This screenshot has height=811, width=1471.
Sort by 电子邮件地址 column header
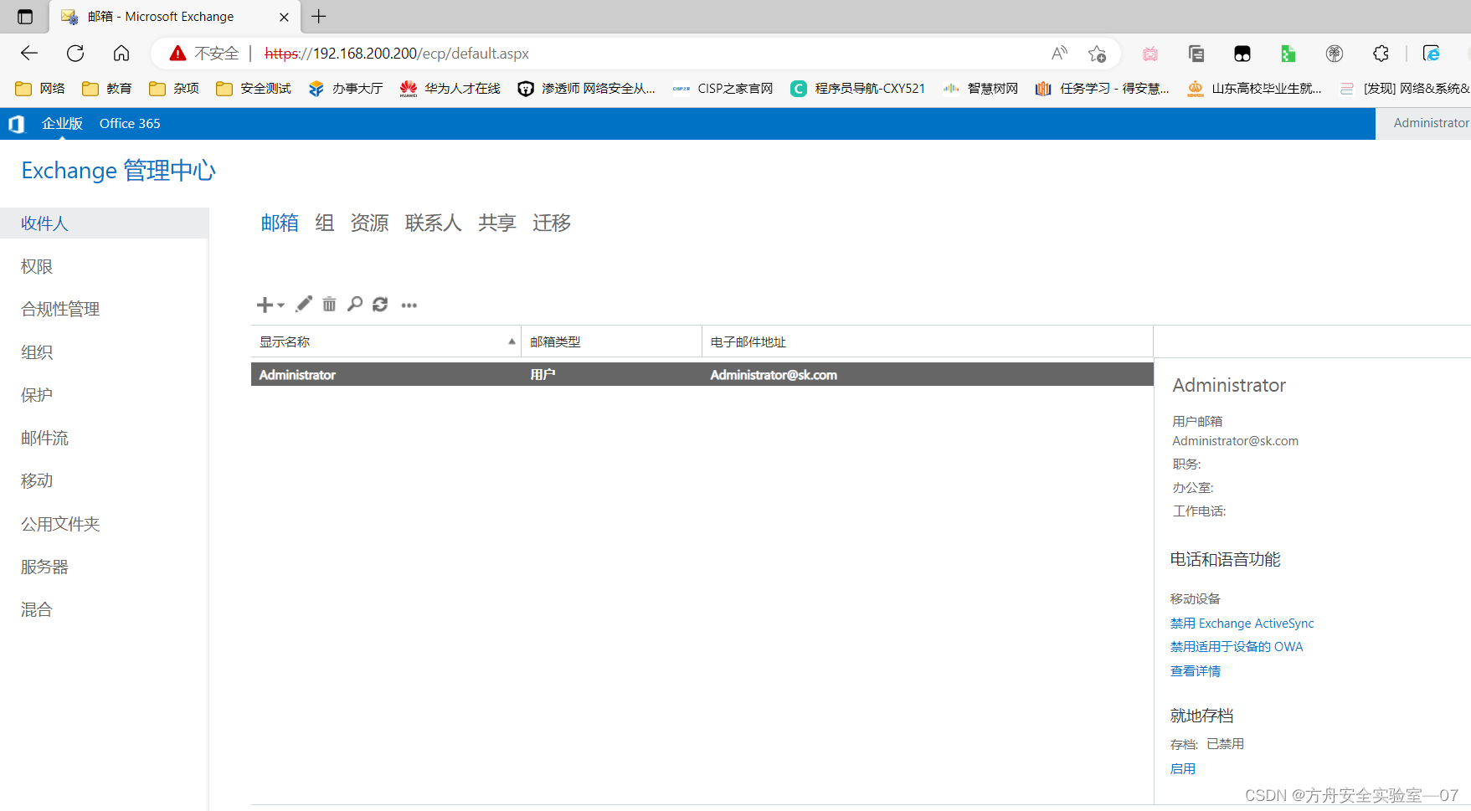pyautogui.click(x=928, y=341)
